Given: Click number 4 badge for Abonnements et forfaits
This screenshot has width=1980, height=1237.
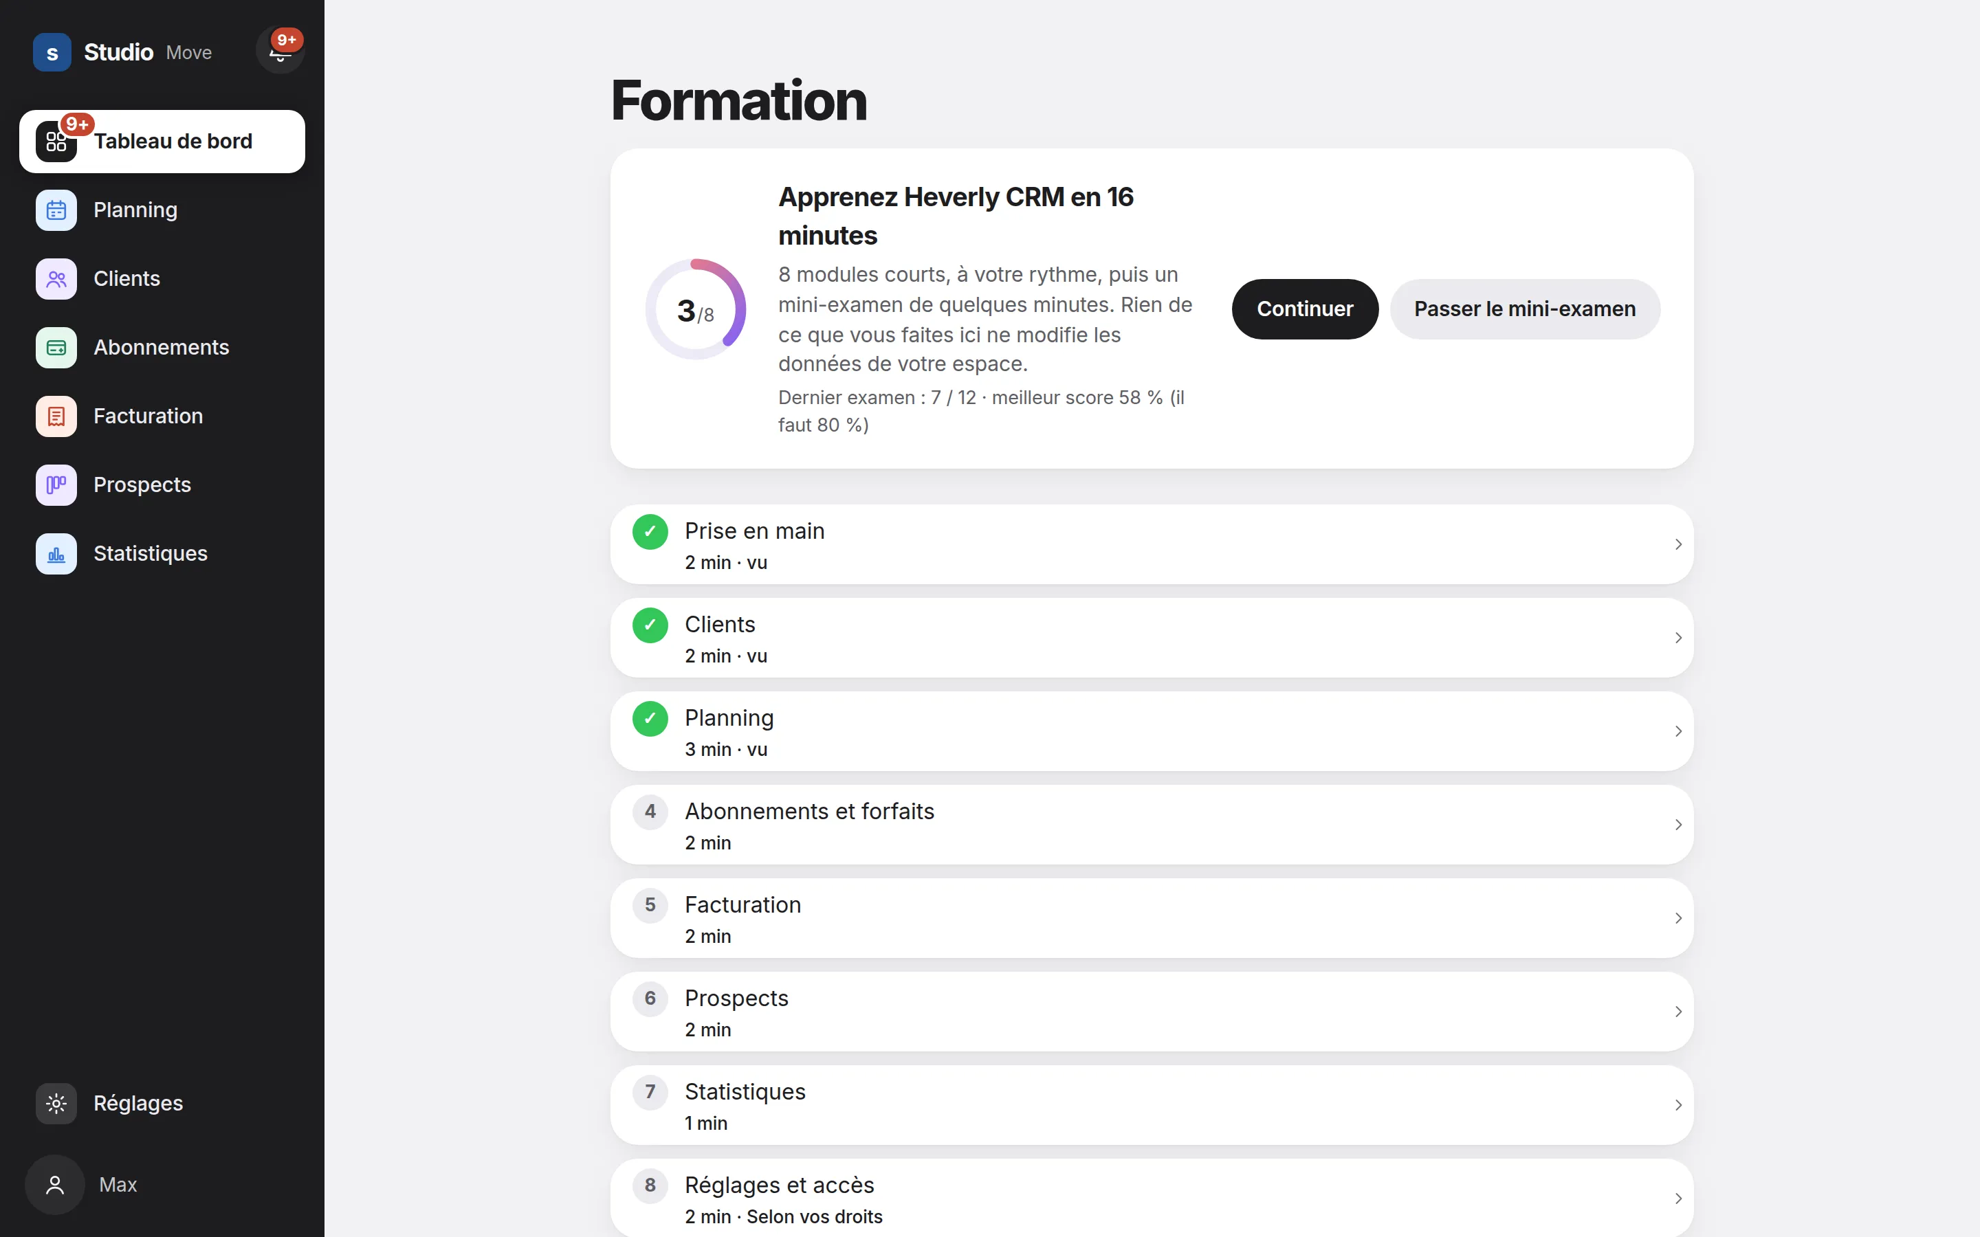Looking at the screenshot, I should coord(650,812).
